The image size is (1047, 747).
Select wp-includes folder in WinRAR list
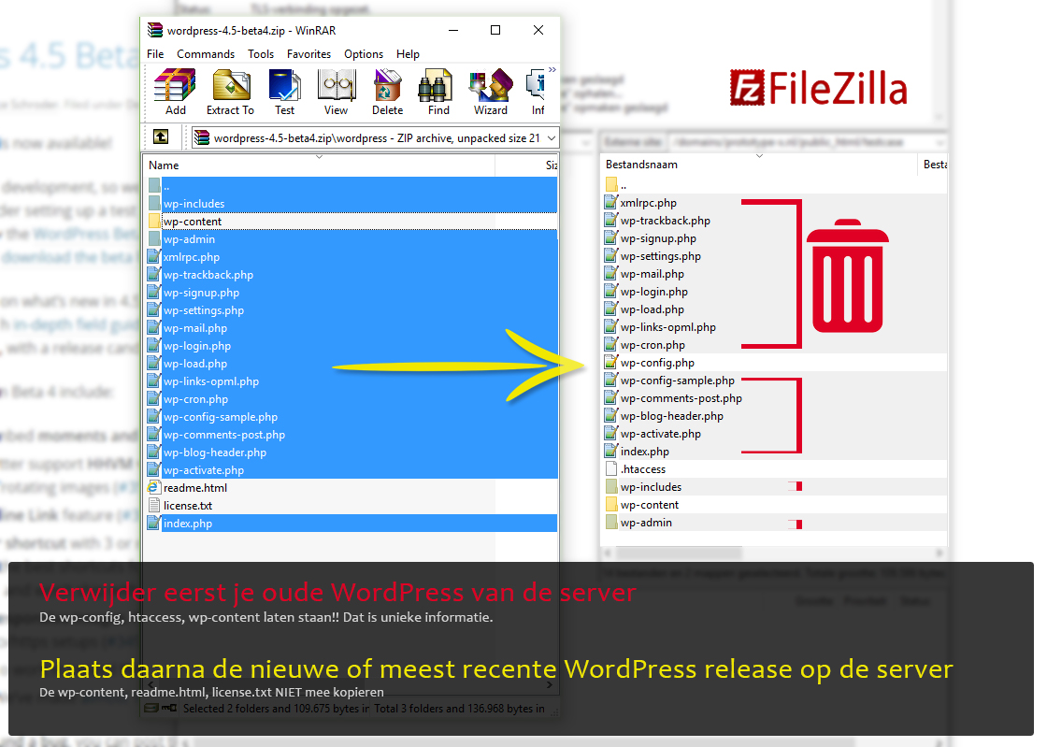click(x=351, y=204)
